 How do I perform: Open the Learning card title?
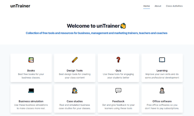(162, 71)
